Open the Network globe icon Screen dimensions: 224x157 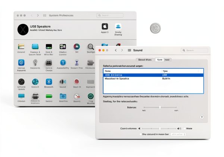click(x=35, y=82)
